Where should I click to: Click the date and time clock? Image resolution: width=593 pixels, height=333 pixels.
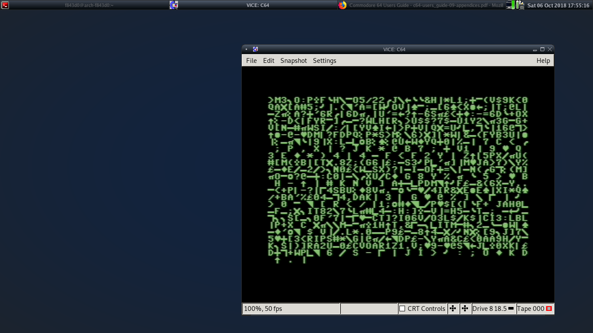[558, 6]
